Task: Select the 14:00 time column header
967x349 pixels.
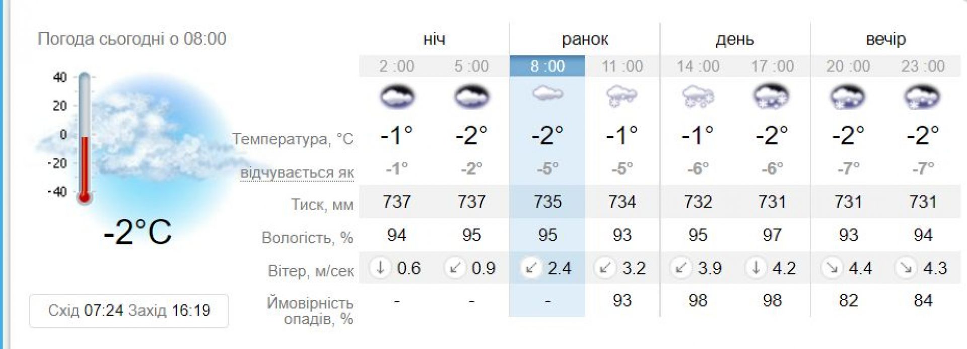Action: point(698,66)
